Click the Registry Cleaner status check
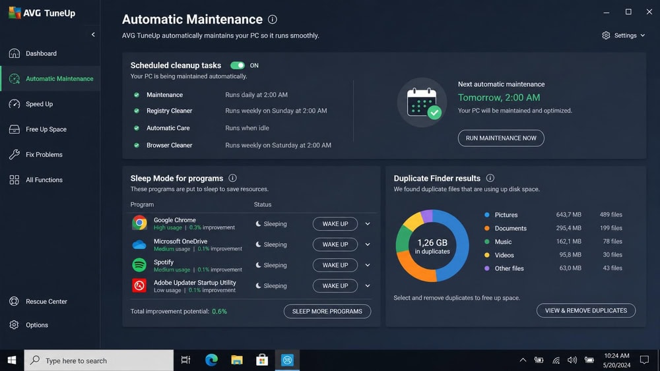This screenshot has width=660, height=371. coord(137,111)
